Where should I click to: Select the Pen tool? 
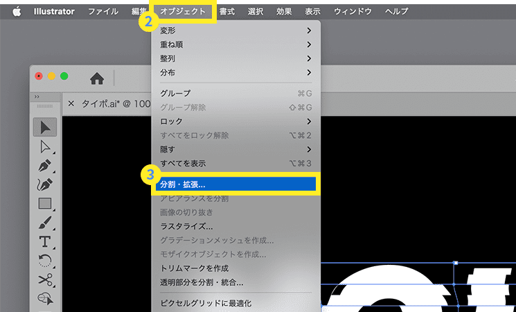[45, 166]
